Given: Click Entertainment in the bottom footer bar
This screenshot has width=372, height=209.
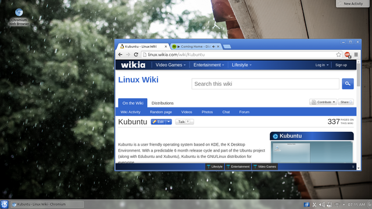Looking at the screenshot, I should (x=238, y=167).
